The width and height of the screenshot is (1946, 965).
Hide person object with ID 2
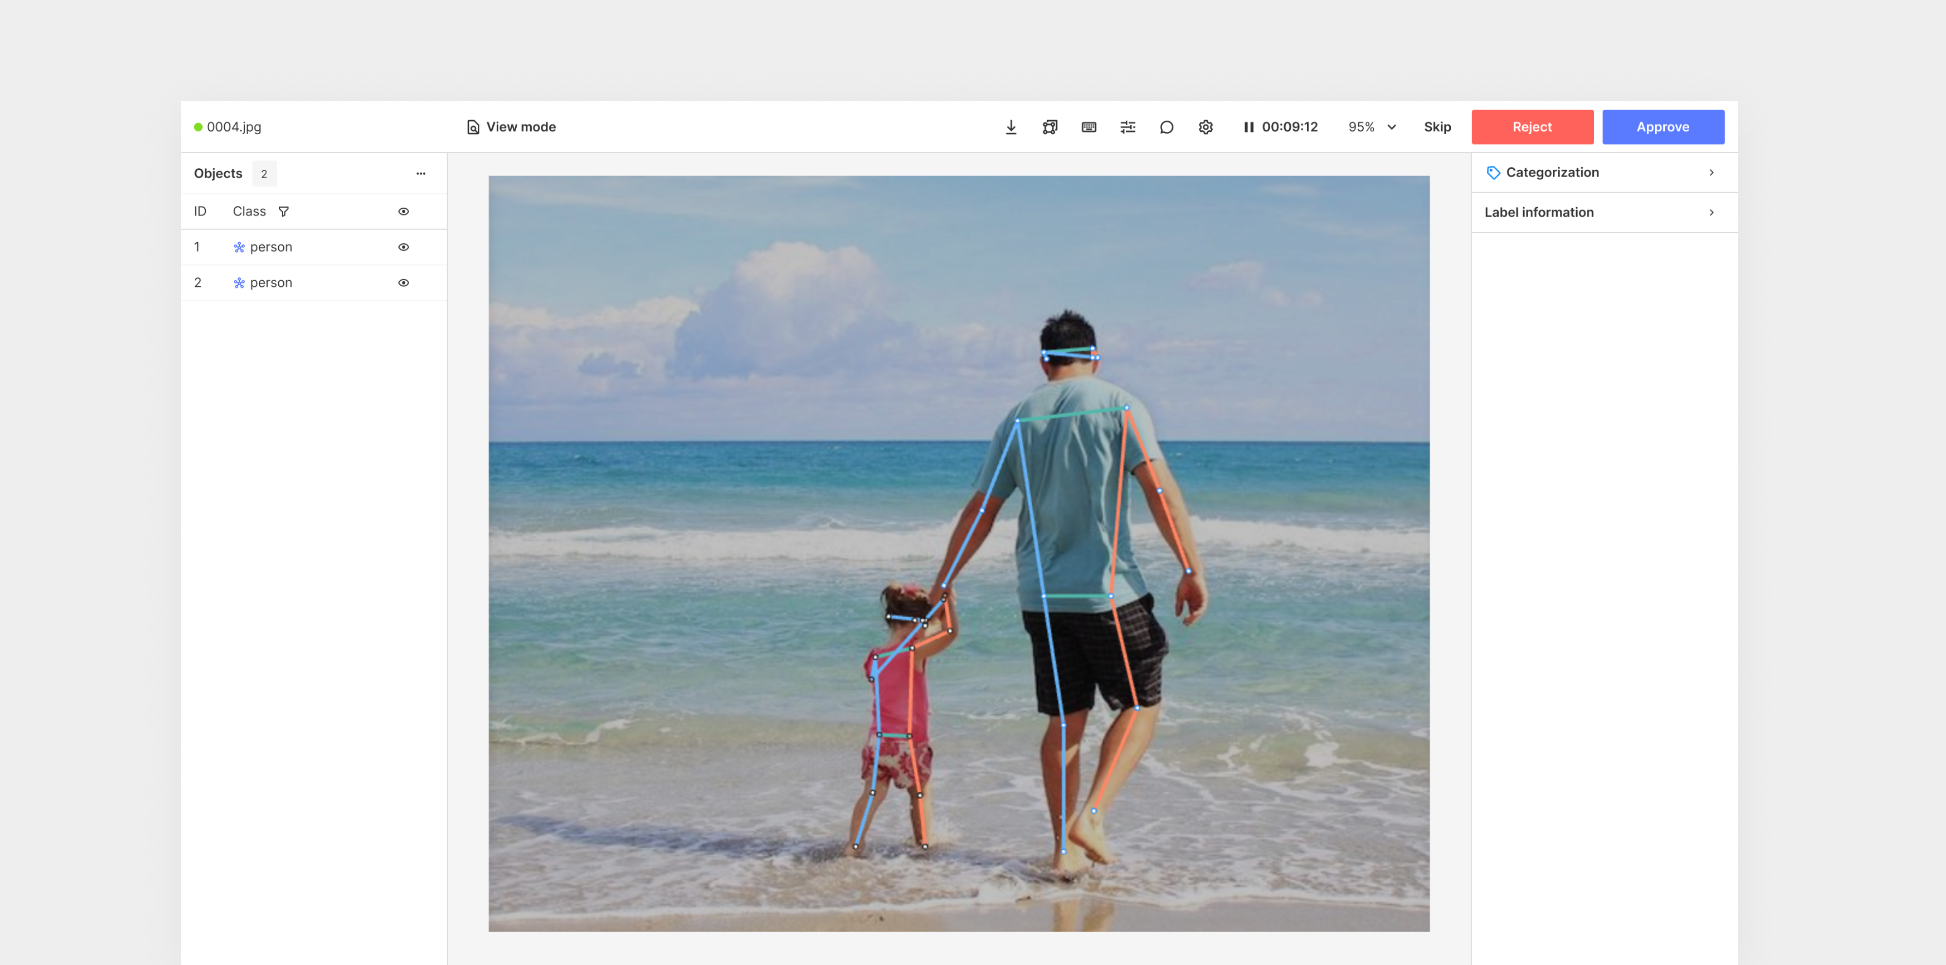[403, 283]
